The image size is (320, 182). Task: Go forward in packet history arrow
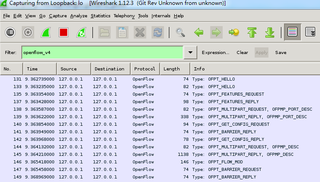point(216,32)
